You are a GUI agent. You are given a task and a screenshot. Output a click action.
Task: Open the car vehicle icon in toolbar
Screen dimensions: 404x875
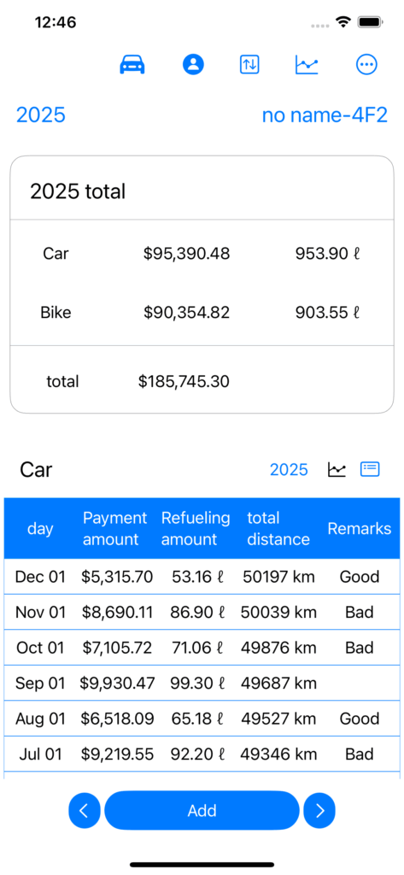click(132, 65)
